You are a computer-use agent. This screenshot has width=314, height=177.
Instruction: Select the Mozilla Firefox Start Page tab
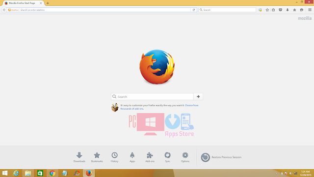pos(22,3)
